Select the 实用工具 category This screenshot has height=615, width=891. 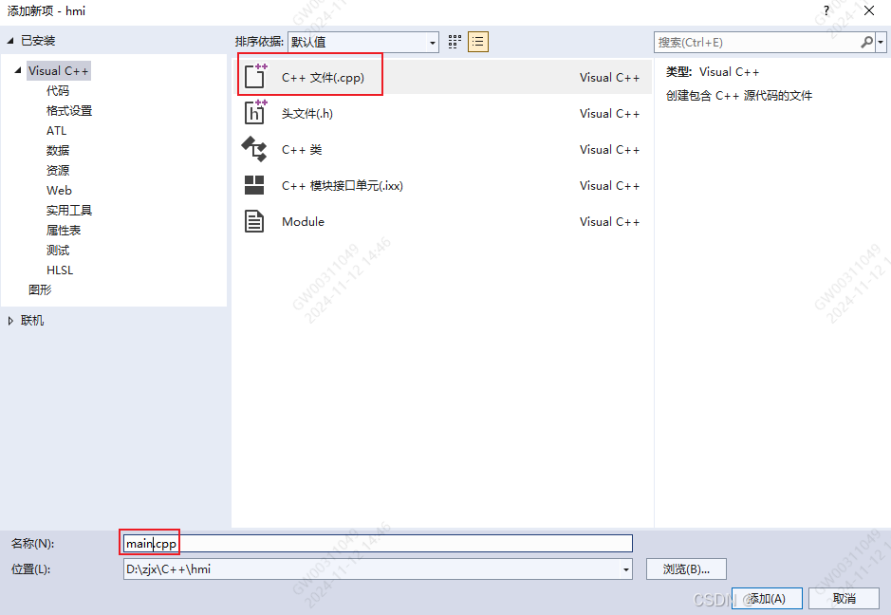click(68, 211)
